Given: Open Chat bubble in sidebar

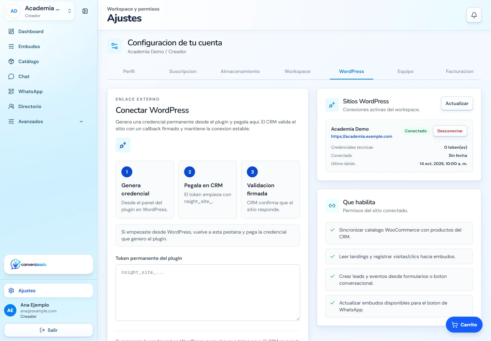Looking at the screenshot, I should click(11, 76).
